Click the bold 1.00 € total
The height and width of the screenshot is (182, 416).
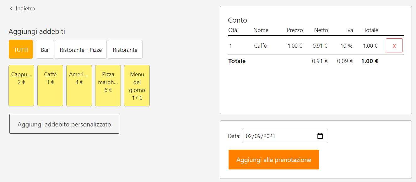tap(370, 61)
